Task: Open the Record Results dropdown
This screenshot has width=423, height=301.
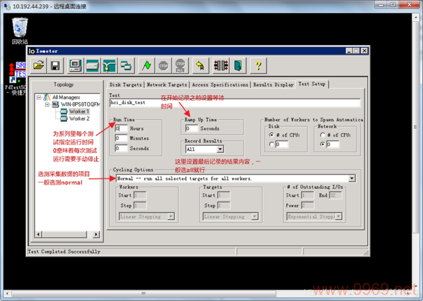Action: coord(220,149)
